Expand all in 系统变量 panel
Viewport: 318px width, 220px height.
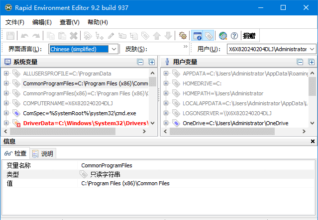point(152,62)
